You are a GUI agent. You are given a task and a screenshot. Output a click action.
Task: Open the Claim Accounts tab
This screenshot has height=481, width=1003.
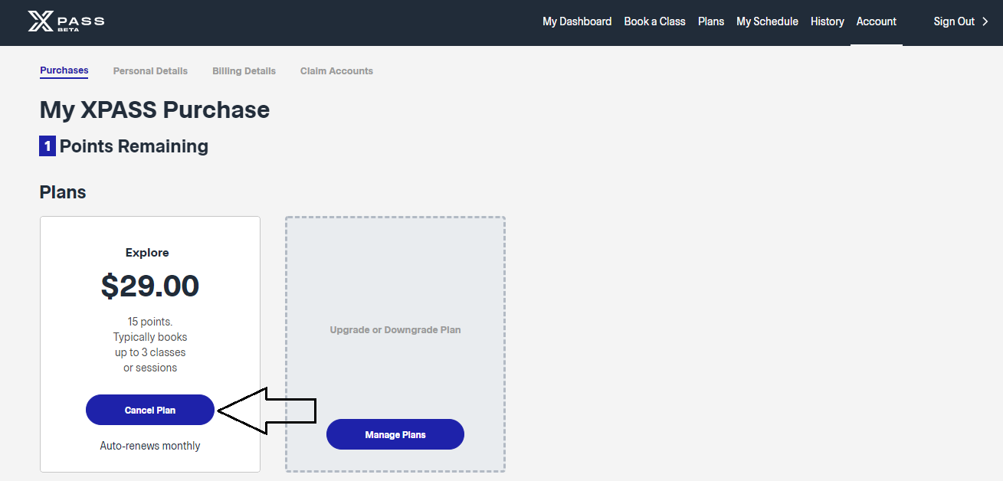[336, 70]
